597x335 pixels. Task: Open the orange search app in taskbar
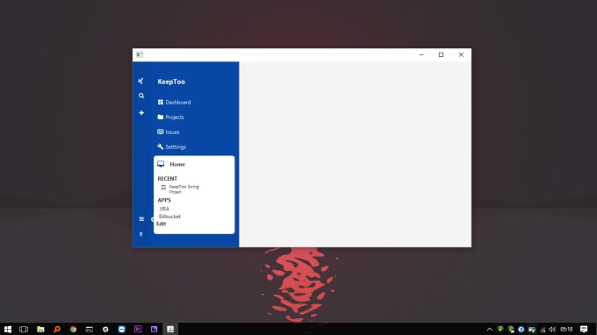tap(57, 329)
